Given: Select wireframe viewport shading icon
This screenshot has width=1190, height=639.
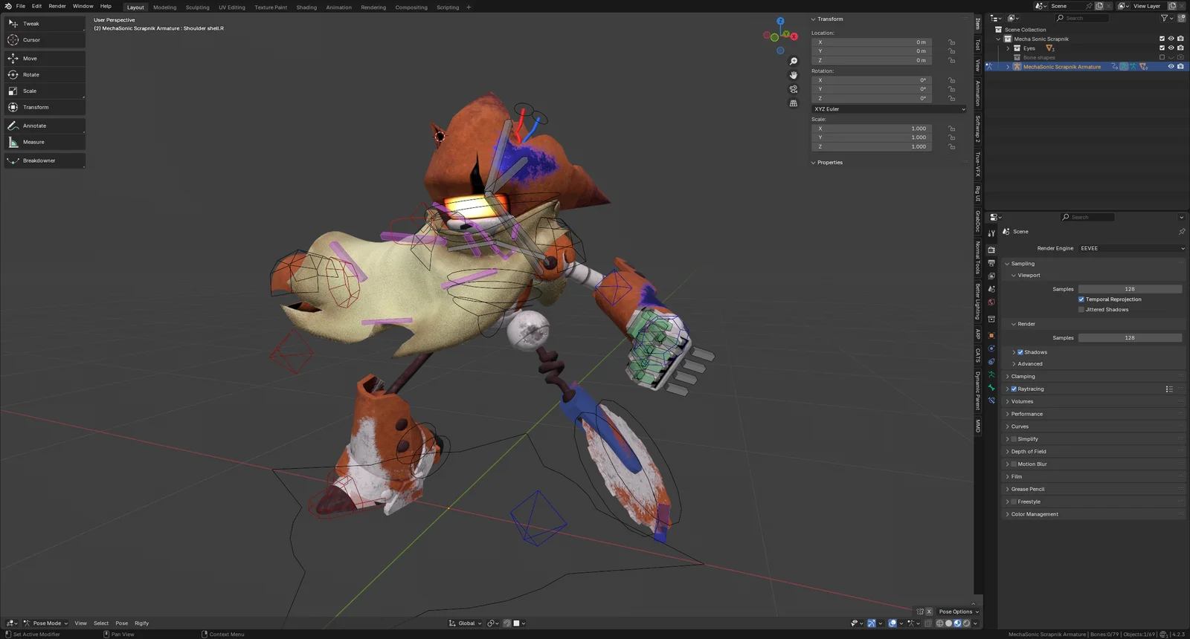Looking at the screenshot, I should tap(939, 623).
